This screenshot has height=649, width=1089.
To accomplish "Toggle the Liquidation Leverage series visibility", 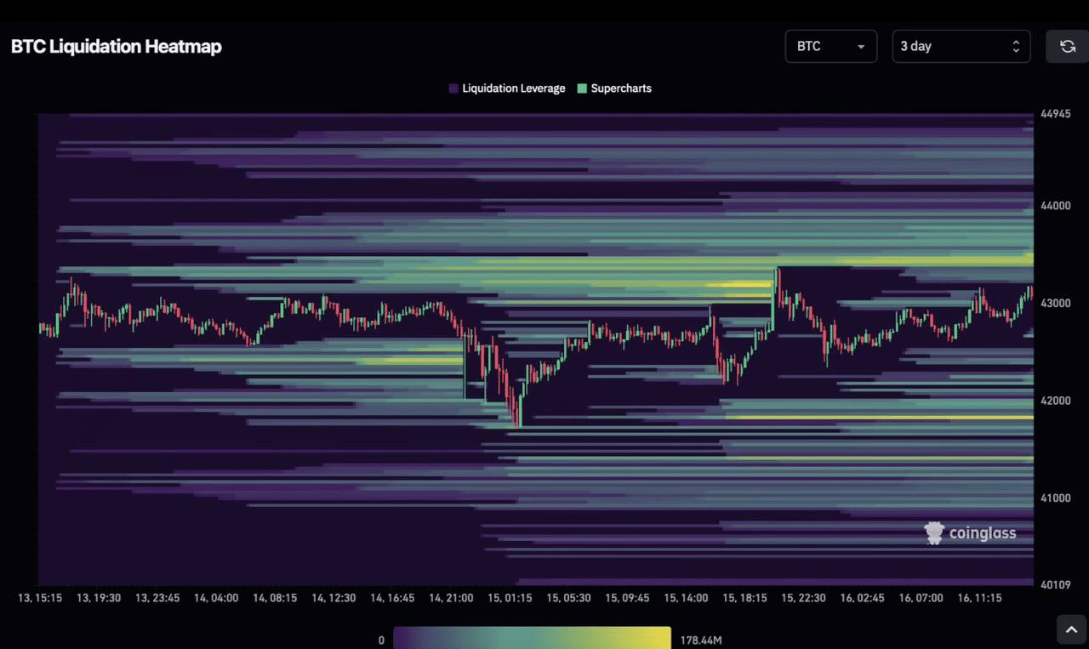I will [506, 88].
